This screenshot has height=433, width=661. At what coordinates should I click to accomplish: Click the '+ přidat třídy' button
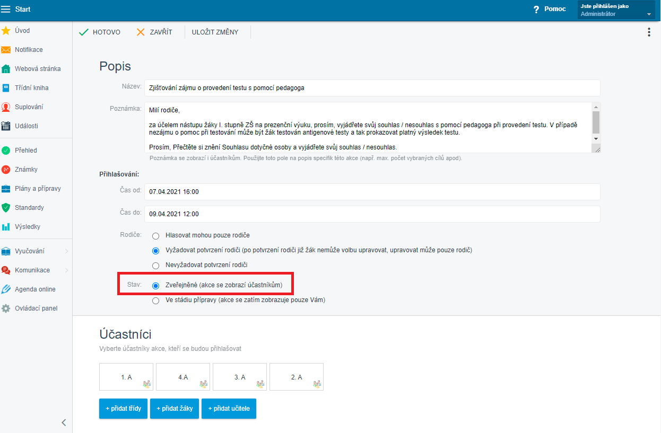click(x=123, y=409)
